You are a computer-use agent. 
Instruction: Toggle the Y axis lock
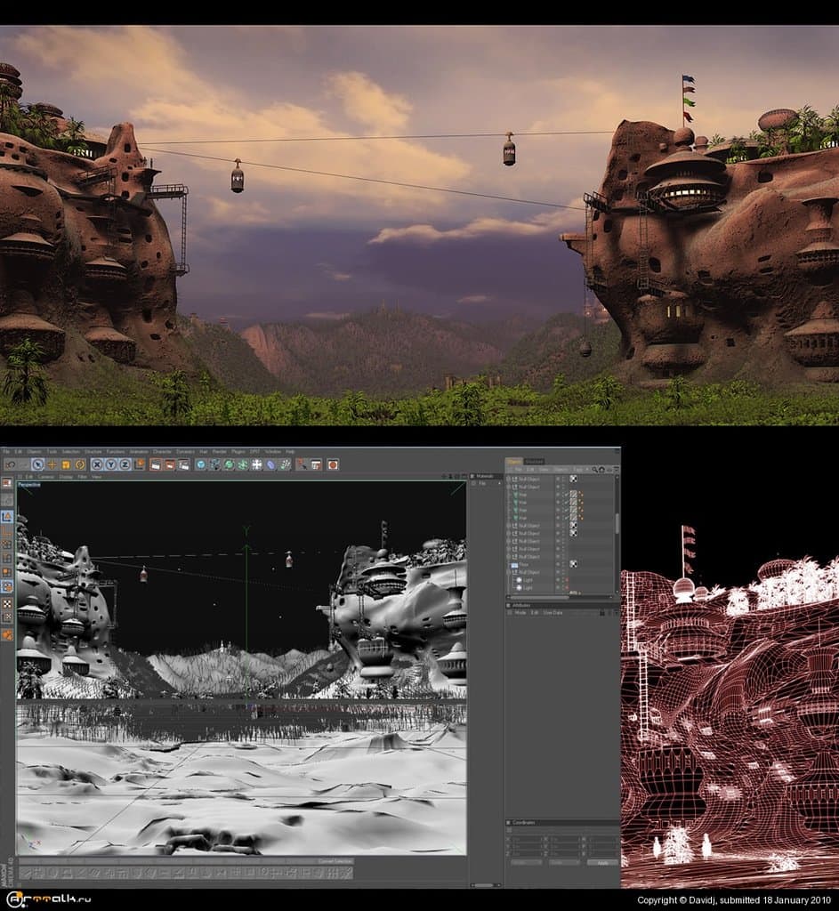pos(112,464)
